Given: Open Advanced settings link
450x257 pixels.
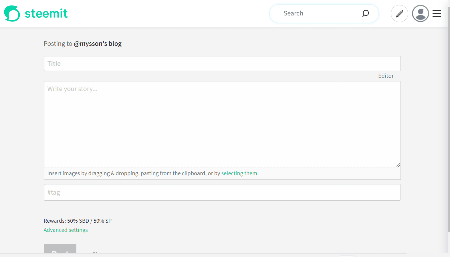Looking at the screenshot, I should tap(66, 230).
